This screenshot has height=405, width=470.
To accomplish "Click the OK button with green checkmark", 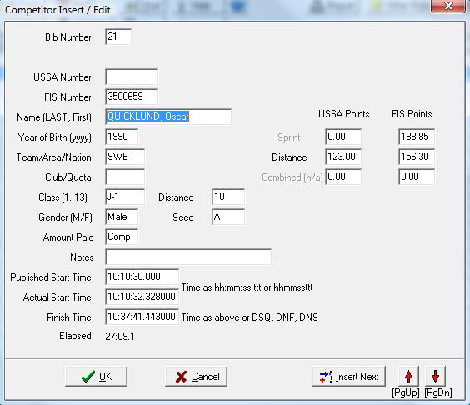I will pos(96,376).
